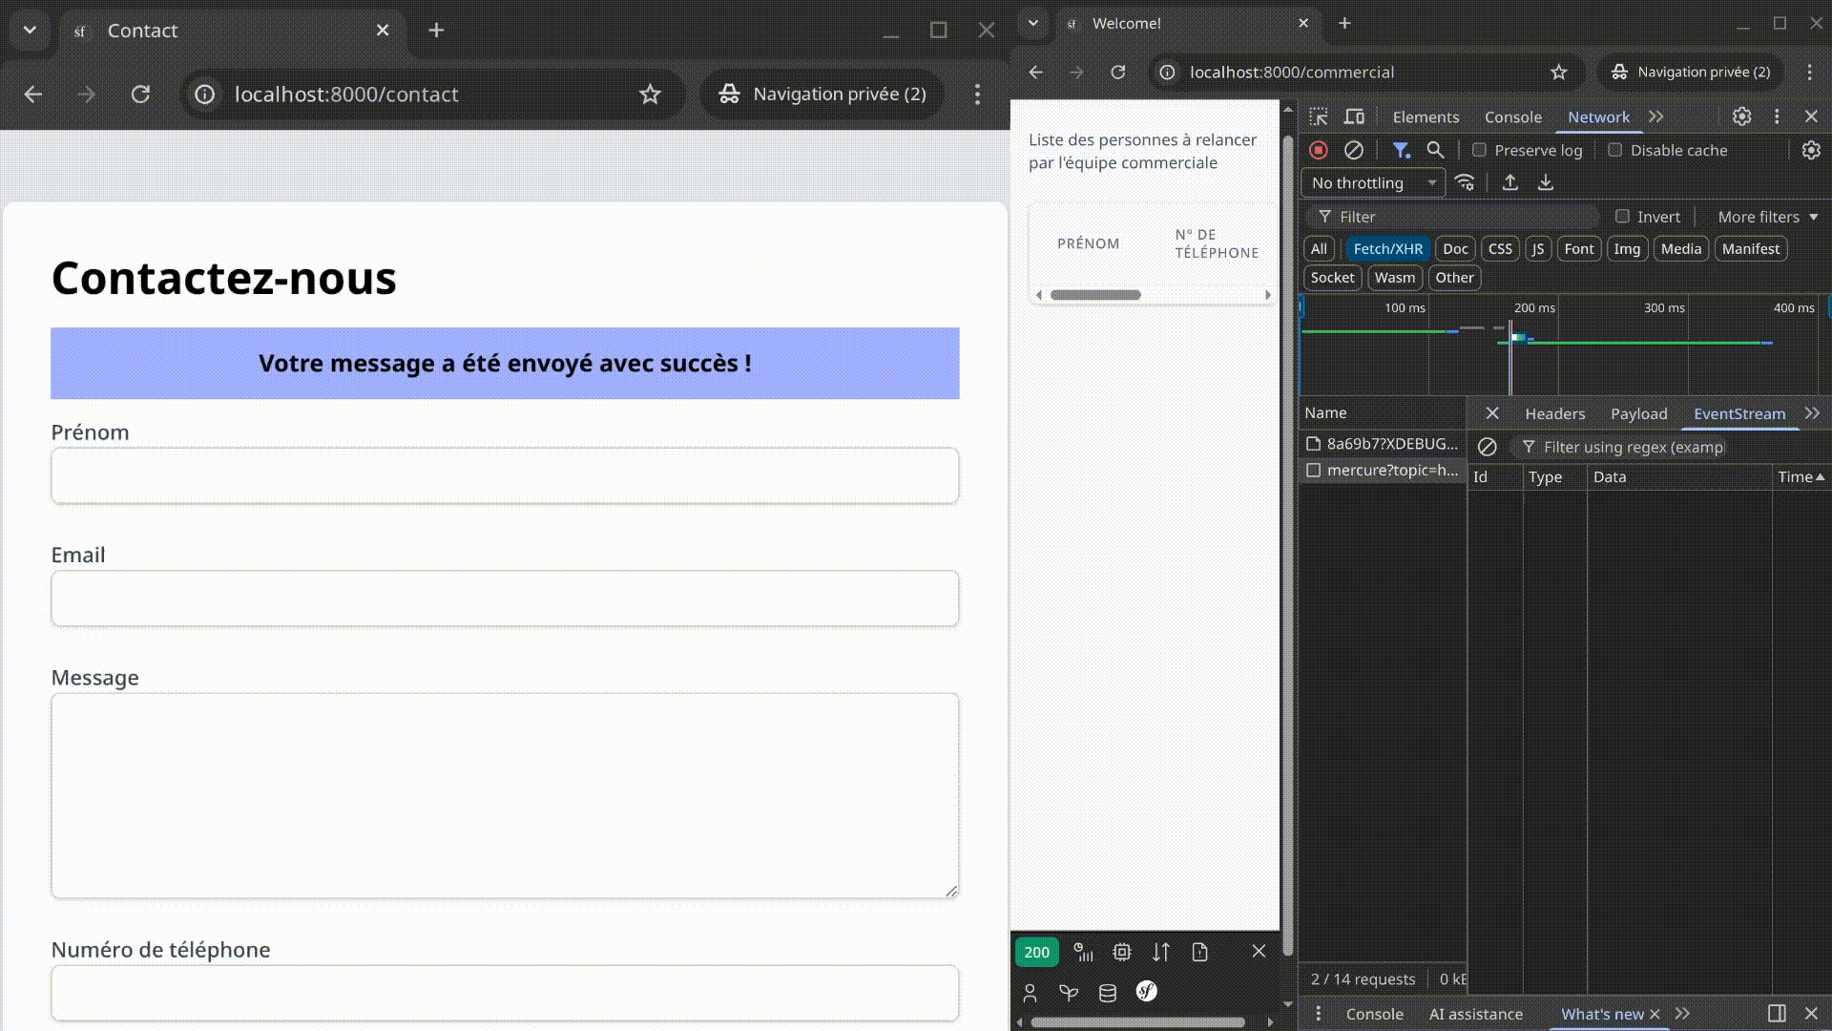Click the inspect element selector icon
This screenshot has height=1031, width=1832.
(x=1319, y=116)
